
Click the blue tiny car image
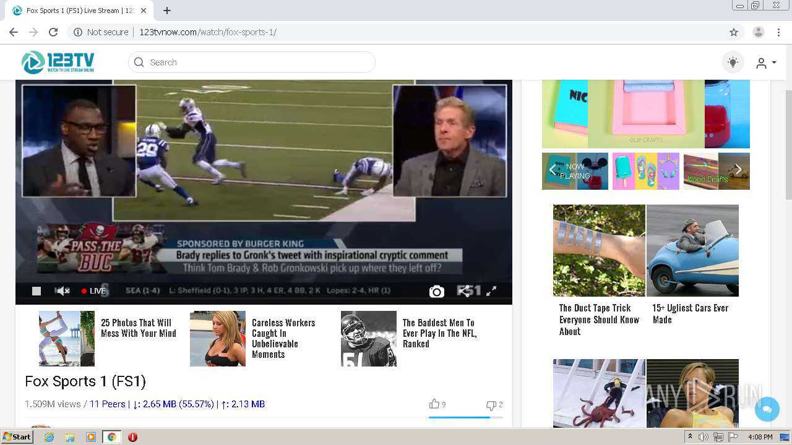click(x=692, y=250)
